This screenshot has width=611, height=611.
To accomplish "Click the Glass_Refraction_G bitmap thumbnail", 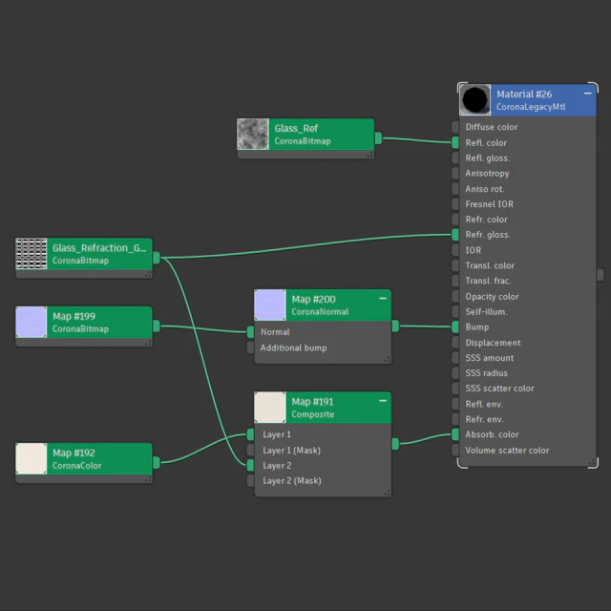I will [x=32, y=254].
